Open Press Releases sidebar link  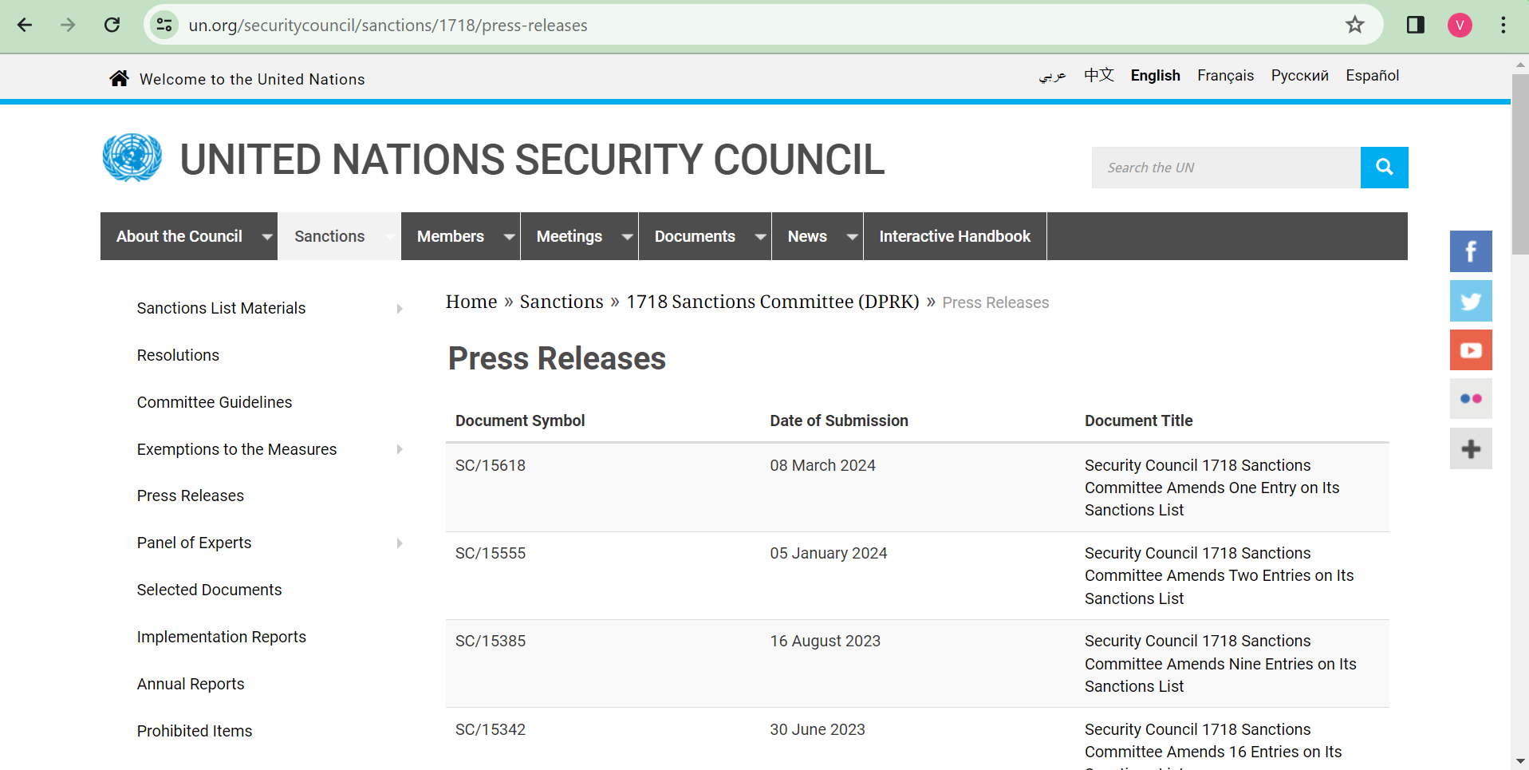pyautogui.click(x=191, y=496)
